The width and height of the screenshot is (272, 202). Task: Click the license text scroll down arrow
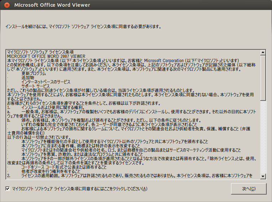click(263, 176)
